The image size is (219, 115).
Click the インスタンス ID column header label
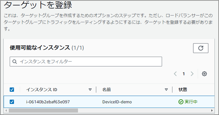pyautogui.click(x=42, y=90)
